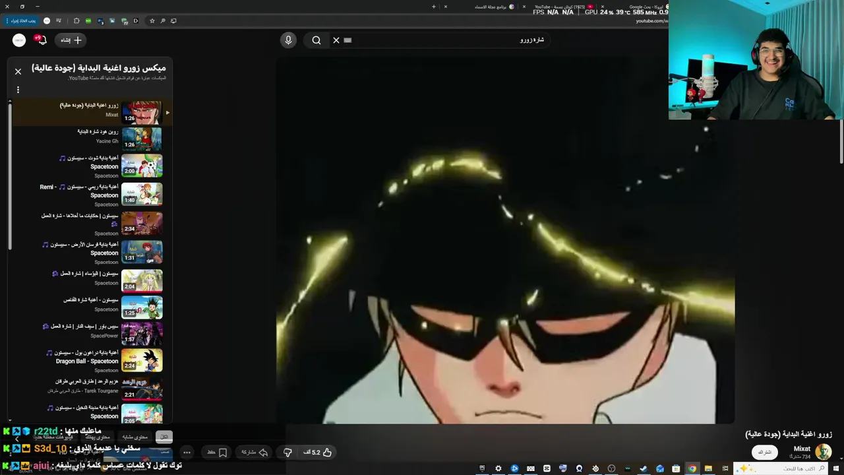Open a new browser tab with plus
Image resolution: width=844 pixels, height=475 pixels.
[x=434, y=7]
